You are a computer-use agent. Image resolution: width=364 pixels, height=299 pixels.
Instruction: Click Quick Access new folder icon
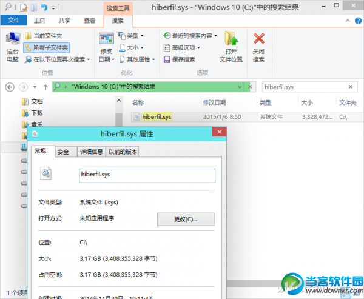pos(34,7)
